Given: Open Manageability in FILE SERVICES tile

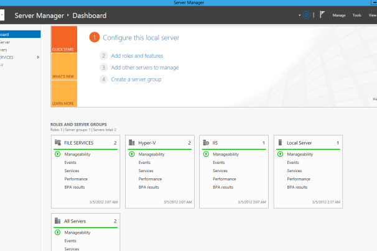Looking at the screenshot, I should pyautogui.click(x=77, y=154).
